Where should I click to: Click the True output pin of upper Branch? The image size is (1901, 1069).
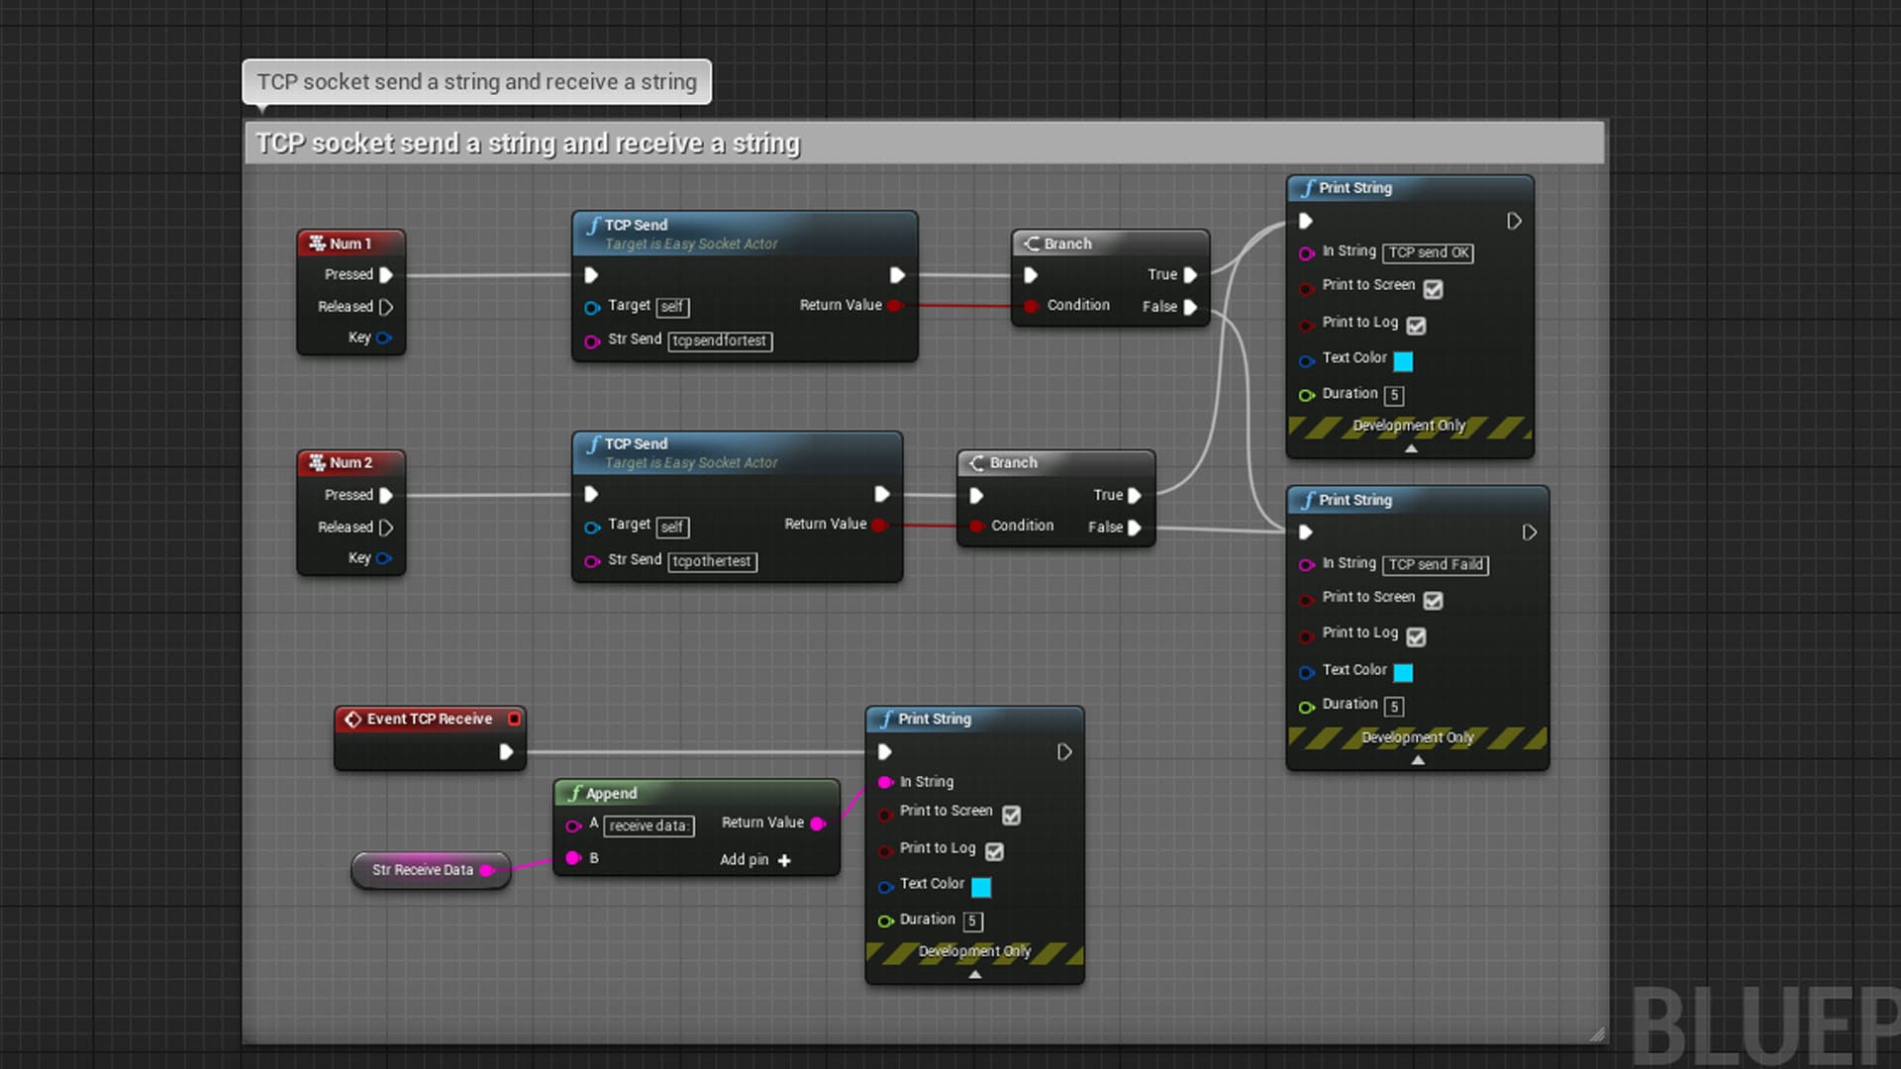(1190, 275)
